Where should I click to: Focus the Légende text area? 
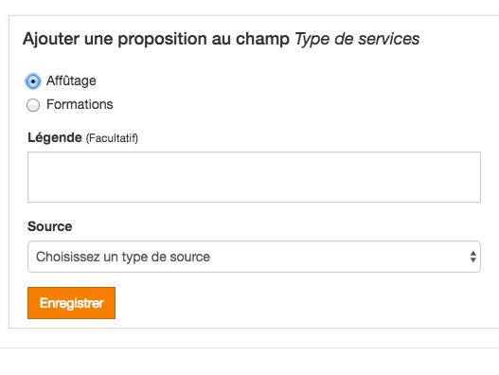pos(254,177)
